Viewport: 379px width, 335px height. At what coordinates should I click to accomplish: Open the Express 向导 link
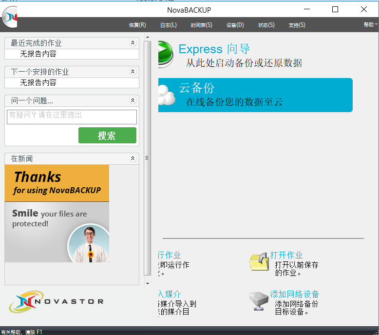[x=214, y=49]
